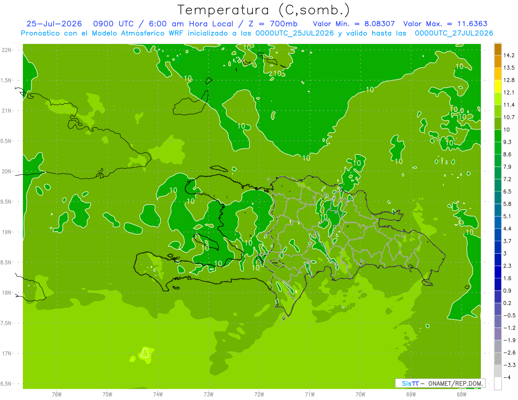Screen dimensions: 518x400
Task: Click the "72W" longitude axis label
Action: coord(259,394)
